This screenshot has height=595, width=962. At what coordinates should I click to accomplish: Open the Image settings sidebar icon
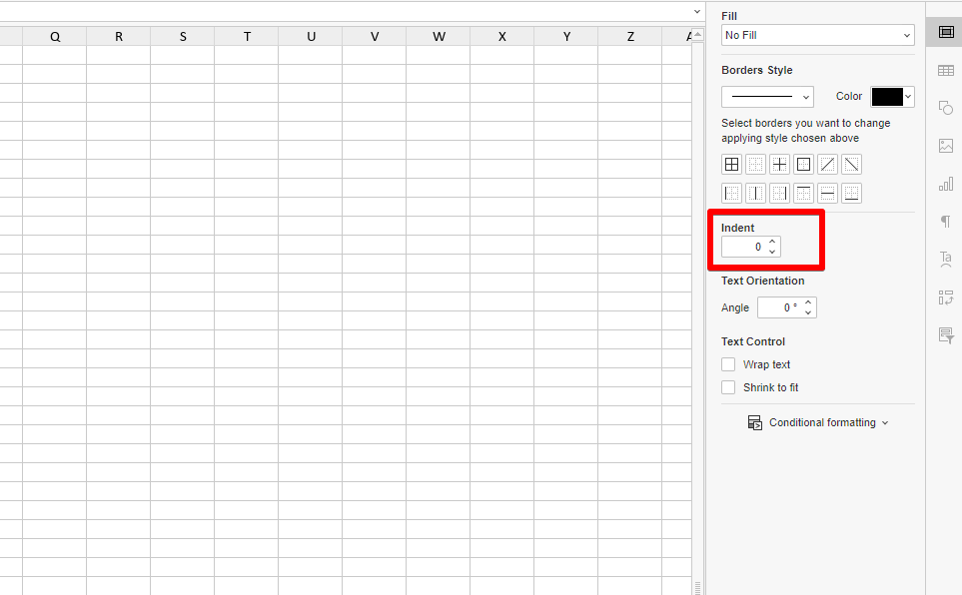tap(945, 146)
